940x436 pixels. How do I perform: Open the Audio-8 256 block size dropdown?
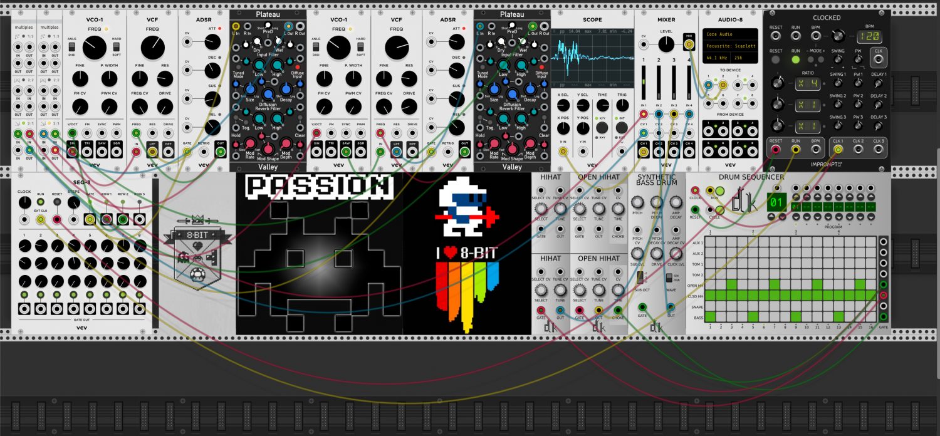(743, 57)
